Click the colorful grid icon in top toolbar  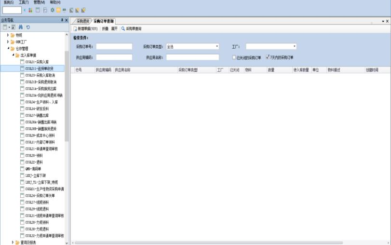click(x=31, y=10)
